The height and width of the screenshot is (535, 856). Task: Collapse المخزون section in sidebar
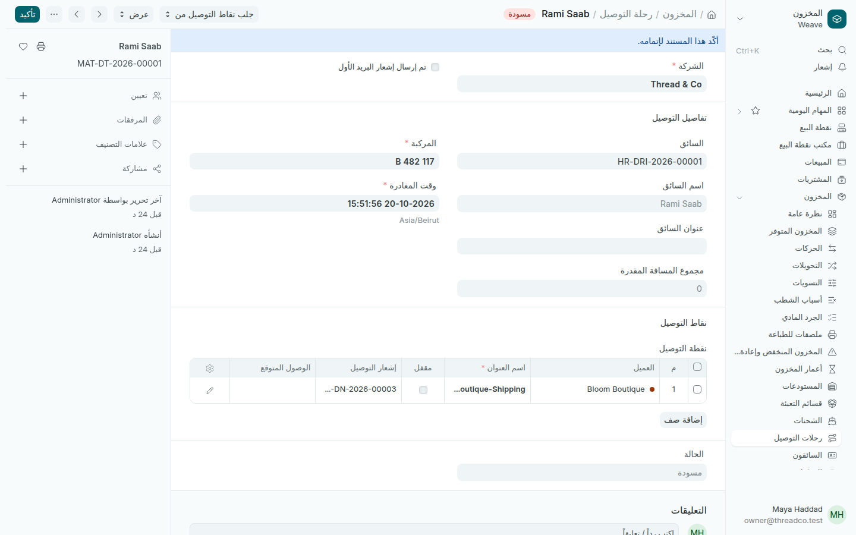[x=739, y=197]
